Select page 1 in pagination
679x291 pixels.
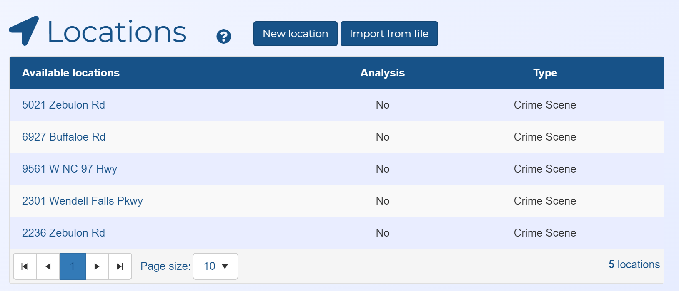(73, 266)
